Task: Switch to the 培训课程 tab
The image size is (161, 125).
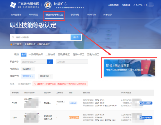Action: pos(33,15)
